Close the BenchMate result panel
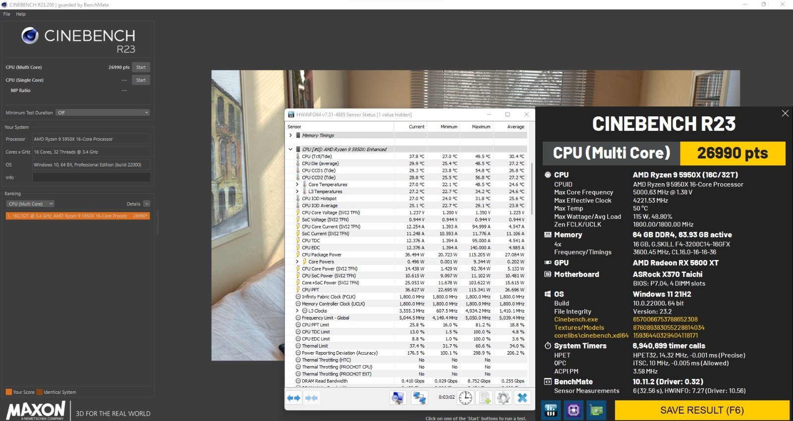793x421 pixels. 785,113
